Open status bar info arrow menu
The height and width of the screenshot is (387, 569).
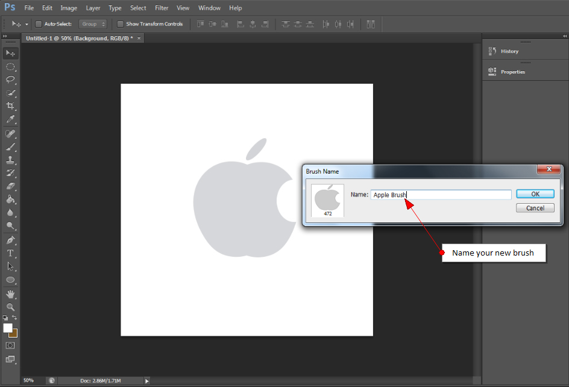click(x=147, y=381)
